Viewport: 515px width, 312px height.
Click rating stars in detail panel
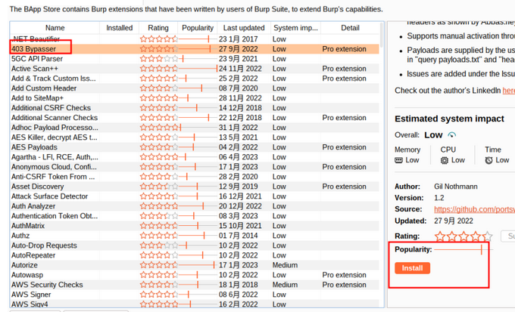pos(463,236)
